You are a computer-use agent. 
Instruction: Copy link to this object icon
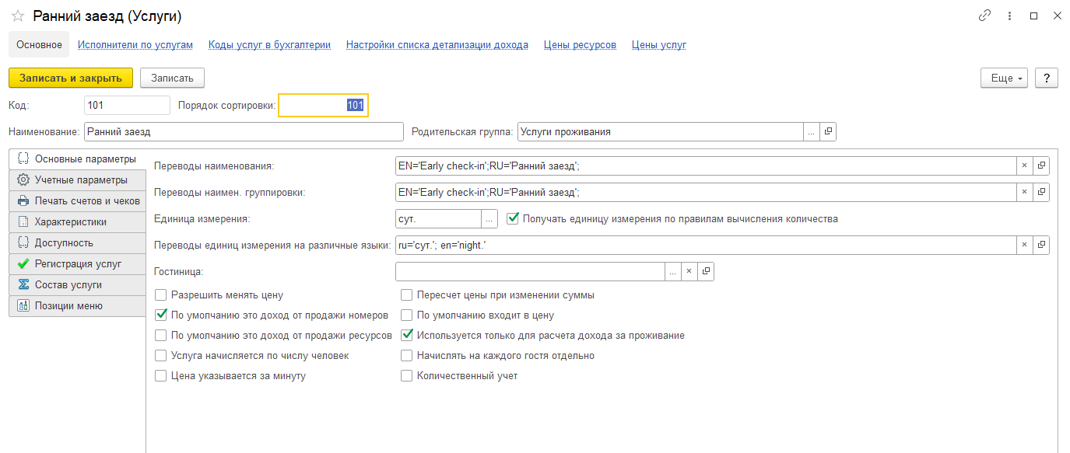tap(985, 16)
